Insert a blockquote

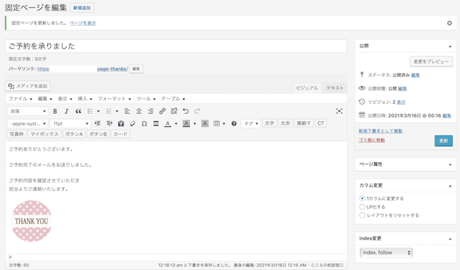[x=78, y=111]
